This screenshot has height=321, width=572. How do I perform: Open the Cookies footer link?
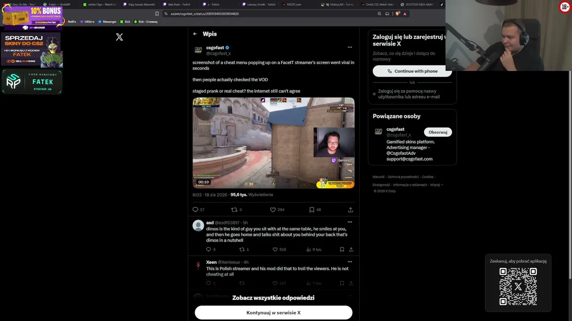(x=428, y=177)
